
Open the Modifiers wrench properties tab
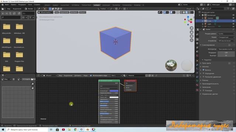(197, 65)
